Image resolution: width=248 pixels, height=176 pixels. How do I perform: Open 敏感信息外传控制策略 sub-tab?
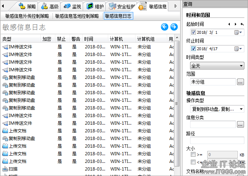(27, 16)
